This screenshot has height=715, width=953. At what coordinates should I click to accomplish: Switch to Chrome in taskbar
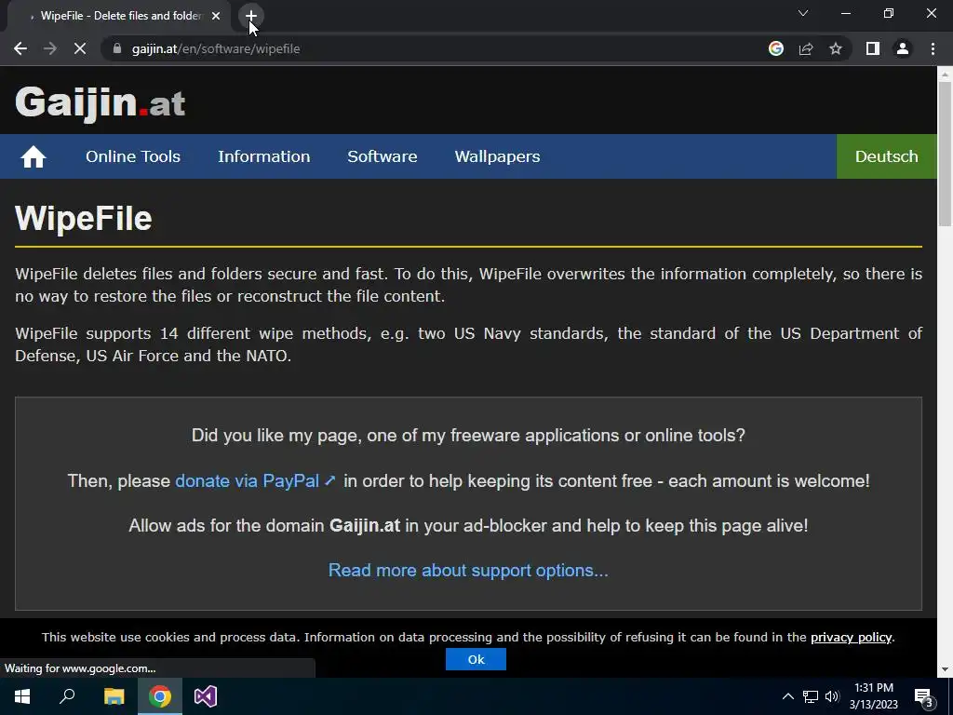pyautogui.click(x=160, y=696)
